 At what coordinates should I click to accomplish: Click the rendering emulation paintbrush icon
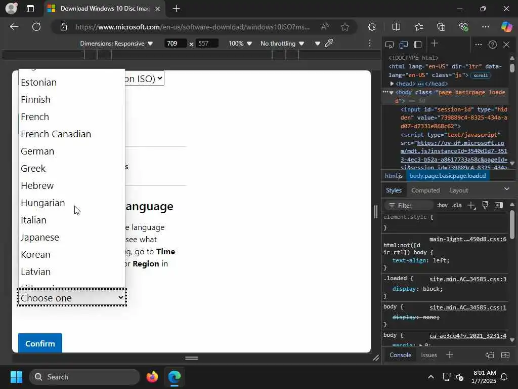coord(485,206)
